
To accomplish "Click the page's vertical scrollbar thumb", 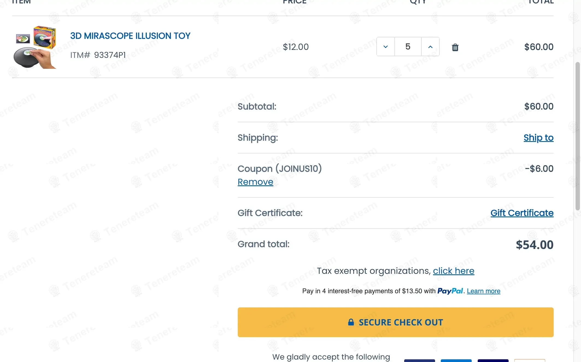I will [x=577, y=136].
